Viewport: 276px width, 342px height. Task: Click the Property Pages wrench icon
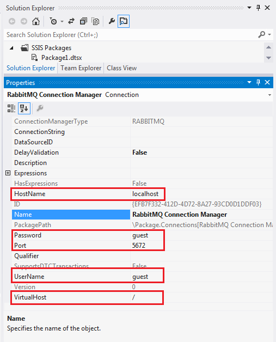pos(40,108)
